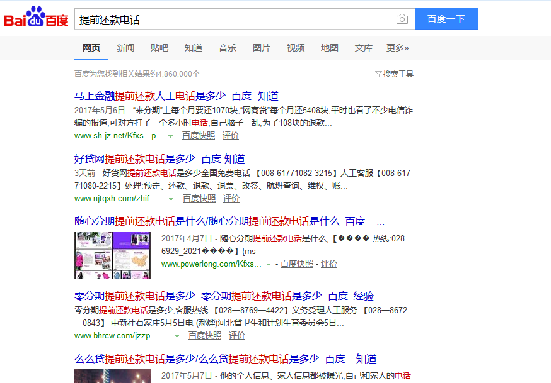The width and height of the screenshot is (551, 383).
Task: Select the 网页 tab
Action: pos(91,48)
